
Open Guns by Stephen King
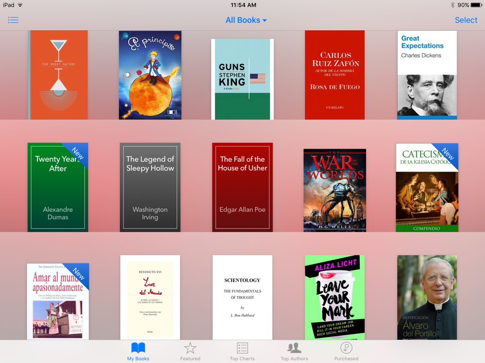(242, 79)
